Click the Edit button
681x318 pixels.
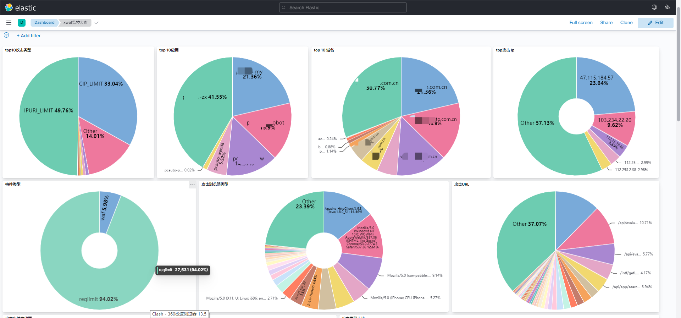(655, 23)
